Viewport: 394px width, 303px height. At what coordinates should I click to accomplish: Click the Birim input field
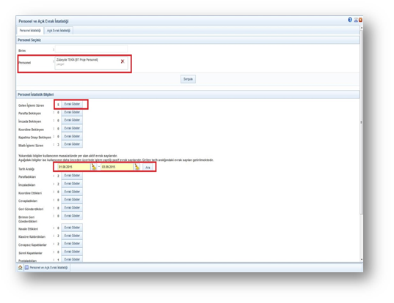point(91,48)
